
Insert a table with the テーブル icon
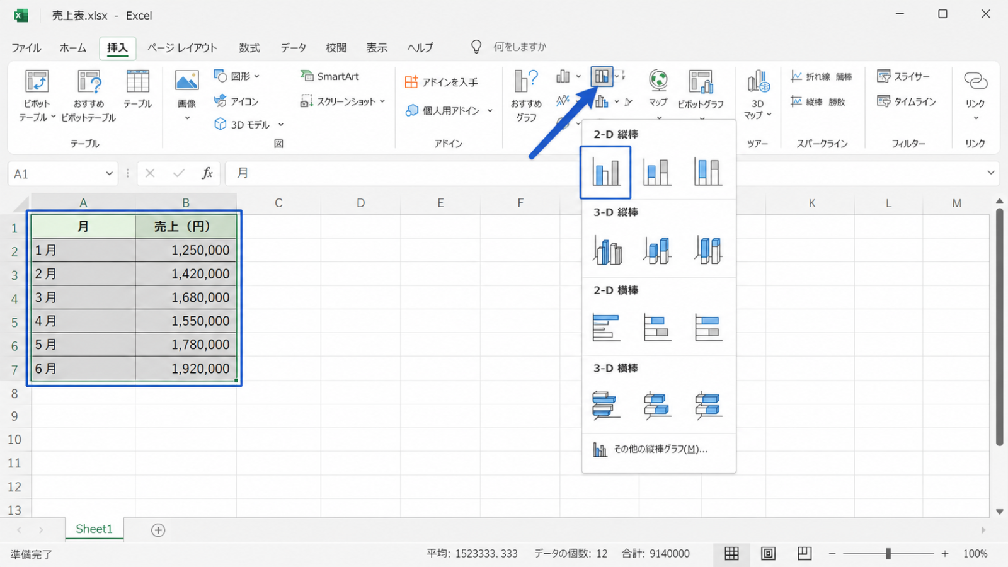[x=137, y=82]
